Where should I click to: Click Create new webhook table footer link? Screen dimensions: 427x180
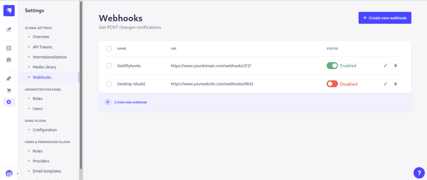[x=131, y=102]
